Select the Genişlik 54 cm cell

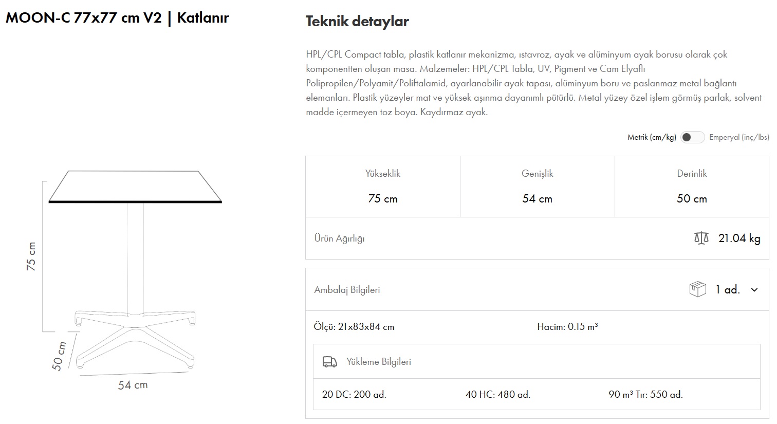click(537, 187)
